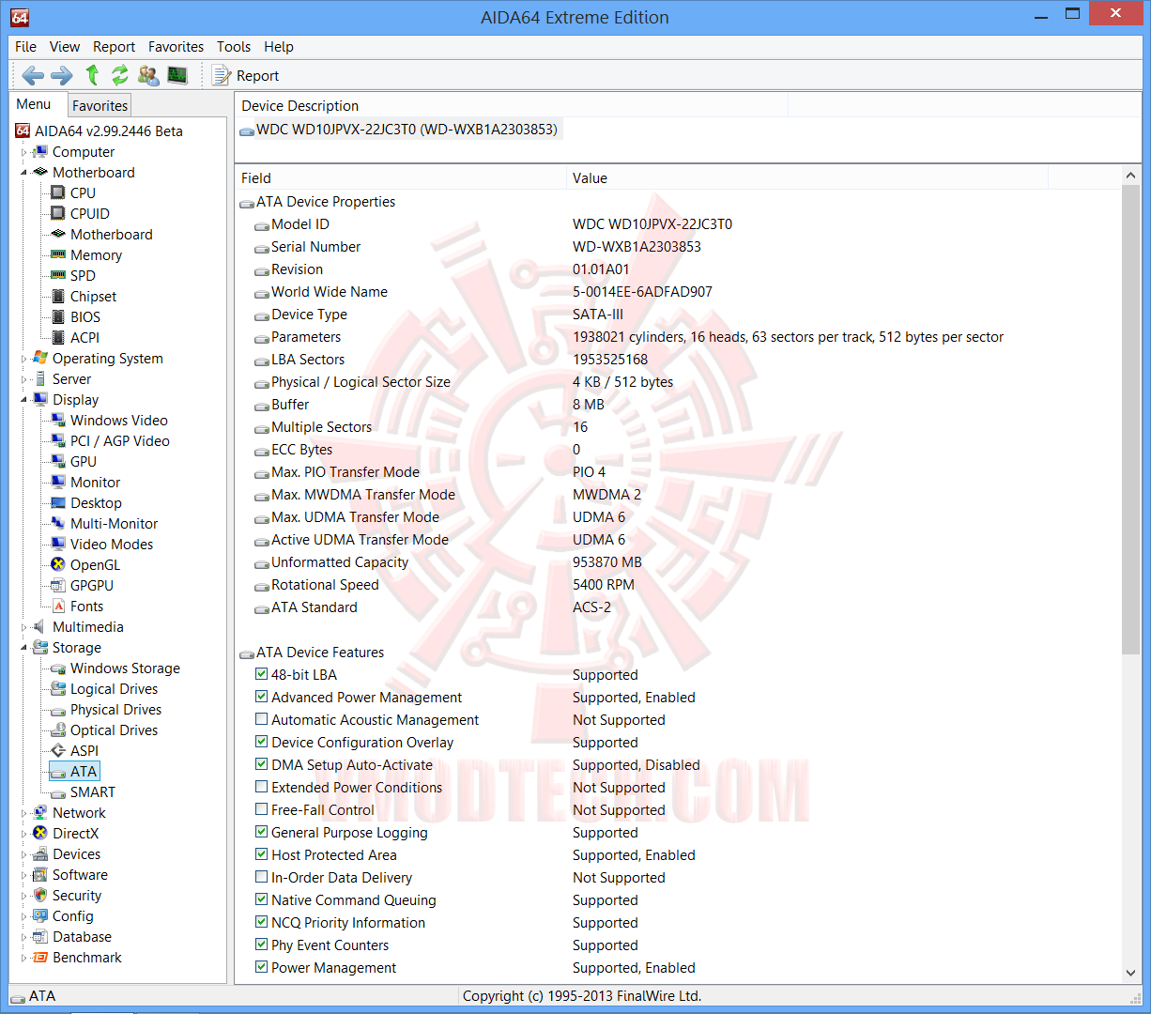This screenshot has width=1151, height=1014.
Task: Sort by the Value column header
Action: point(807,178)
